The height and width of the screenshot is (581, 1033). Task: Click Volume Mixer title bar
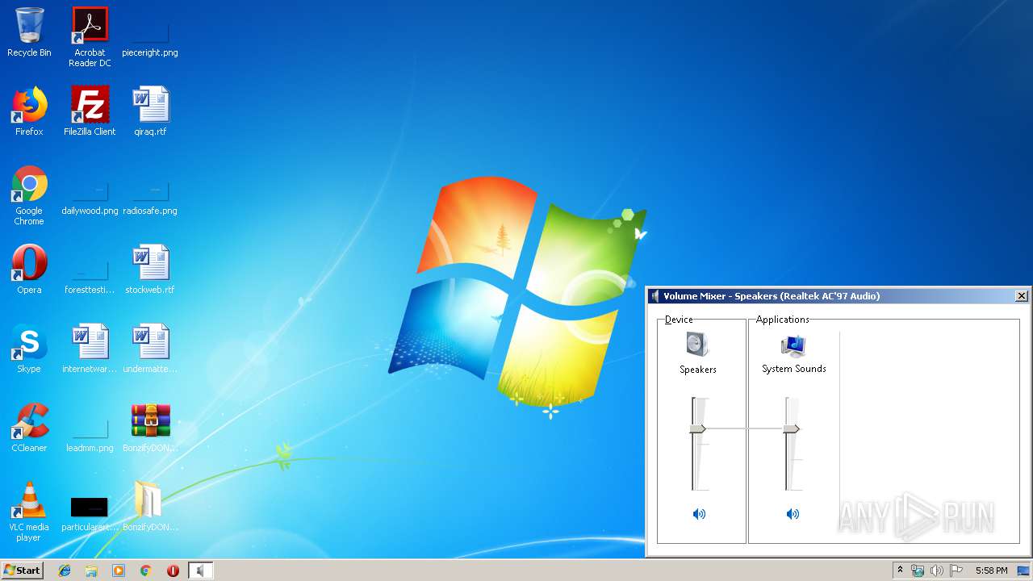click(831, 296)
